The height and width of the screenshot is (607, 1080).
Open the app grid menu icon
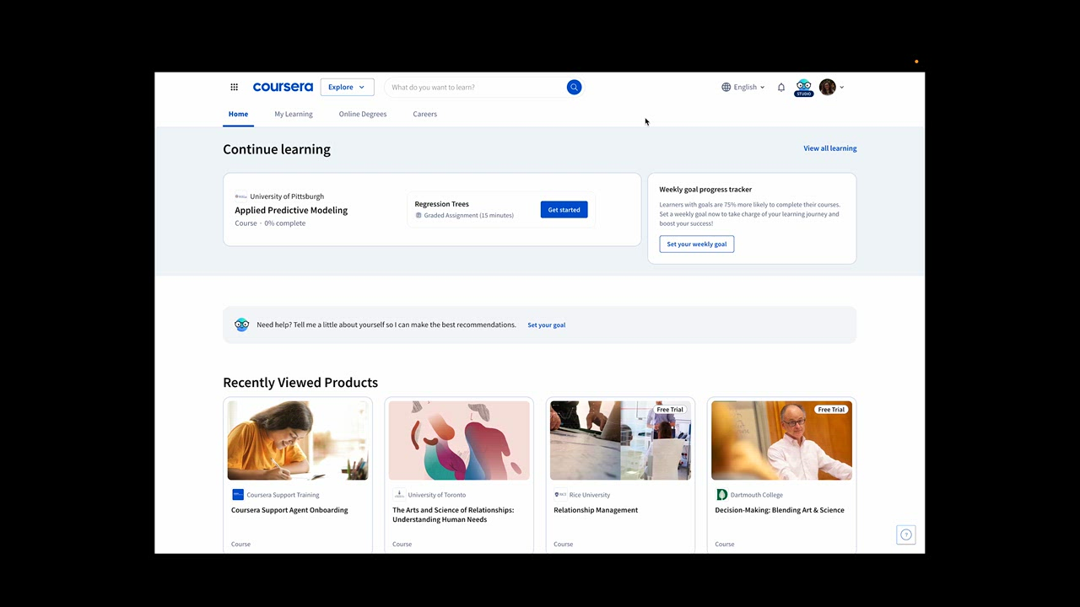tap(234, 87)
